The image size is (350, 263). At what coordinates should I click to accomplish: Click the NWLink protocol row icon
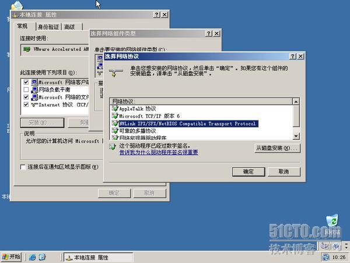coord(115,124)
